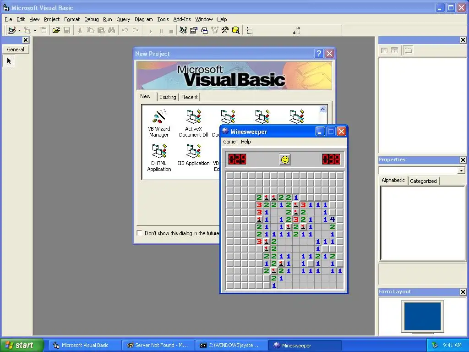This screenshot has width=469, height=352.
Task: Click the project list scroll-up arrow
Action: [x=322, y=110]
